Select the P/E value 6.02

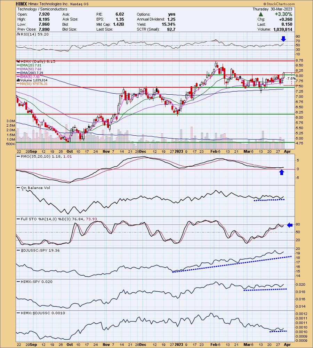click(120, 14)
